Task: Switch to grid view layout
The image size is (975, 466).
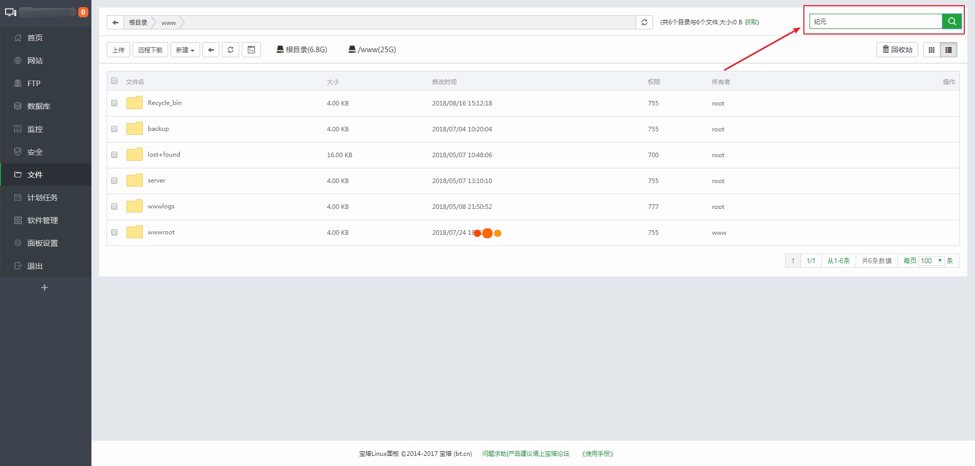Action: 931,50
